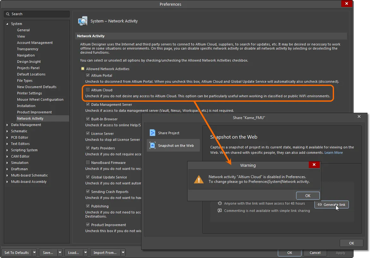Expand the Text Editors tree node

(7, 144)
